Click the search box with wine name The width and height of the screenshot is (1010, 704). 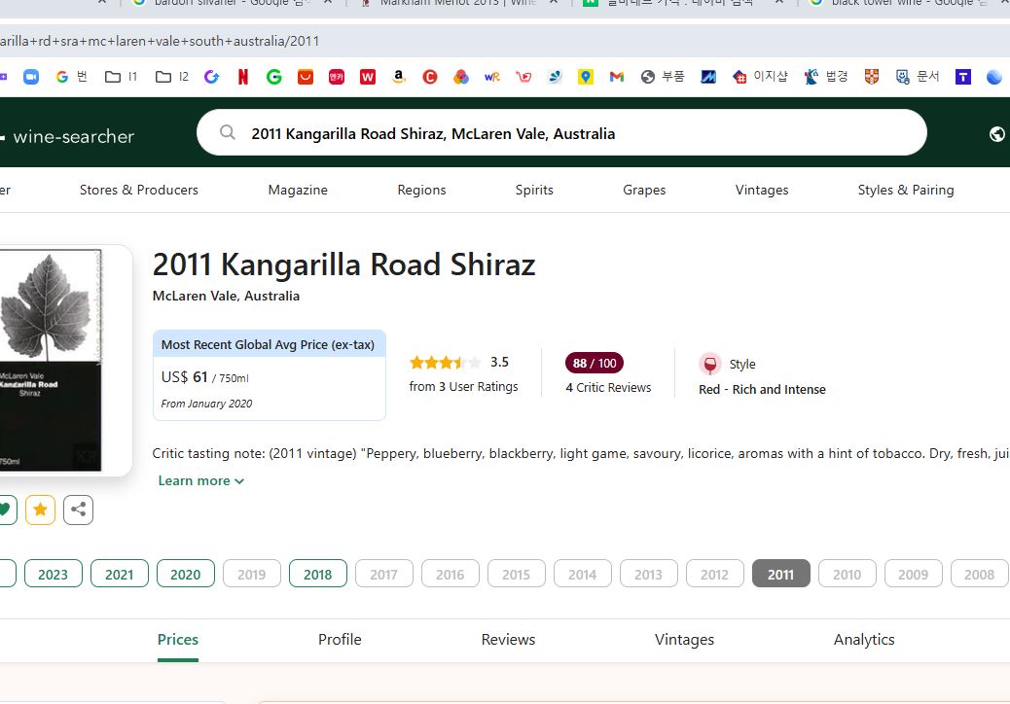(561, 132)
